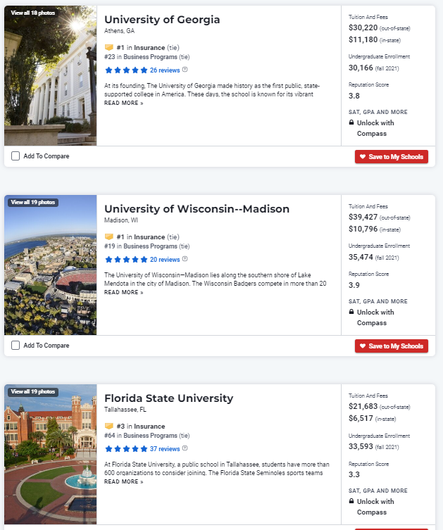Click the info icon beside Florida State reviews
The width and height of the screenshot is (443, 530).
coord(185,448)
